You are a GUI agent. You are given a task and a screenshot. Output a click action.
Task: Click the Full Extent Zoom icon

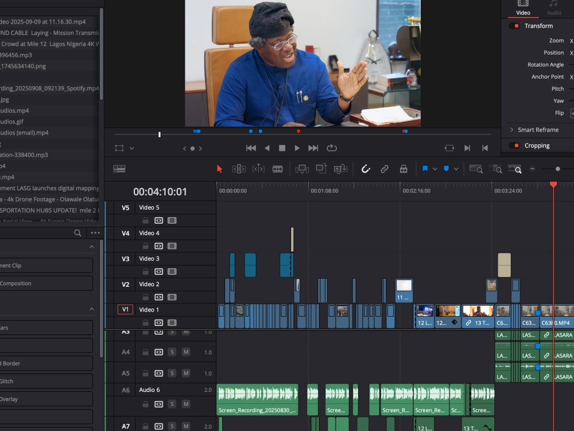476,169
